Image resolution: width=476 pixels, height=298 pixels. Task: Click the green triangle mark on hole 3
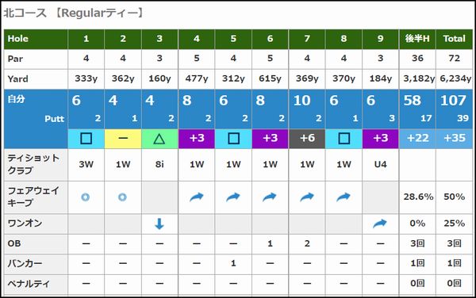point(159,139)
